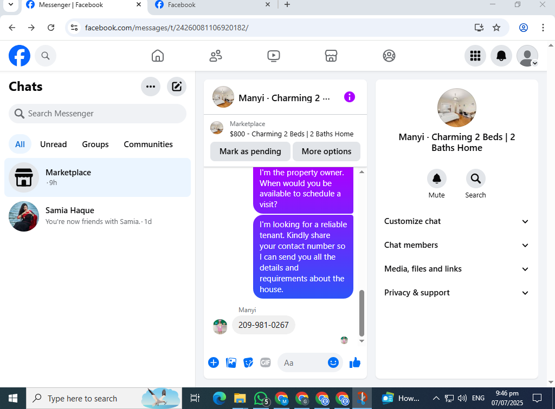Open the browser tab search dropdown arrow
Screen dimensions: 555x409
pyautogui.click(x=11, y=4)
